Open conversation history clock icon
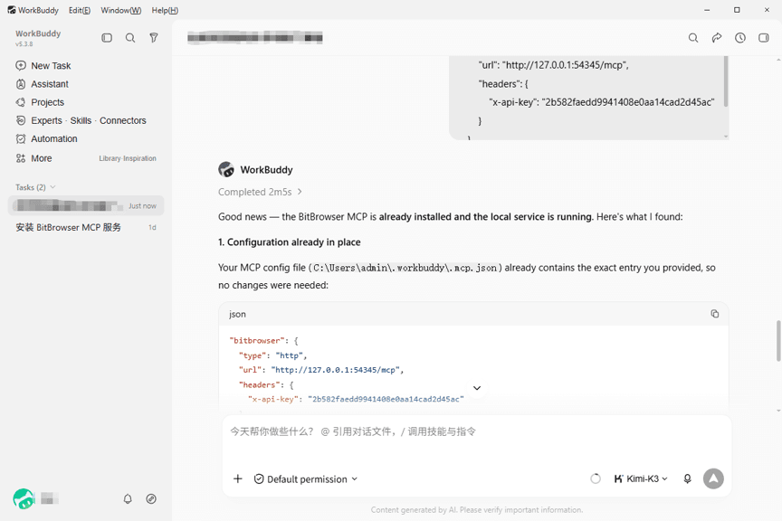Screen dimensions: 782x521 click(x=740, y=38)
